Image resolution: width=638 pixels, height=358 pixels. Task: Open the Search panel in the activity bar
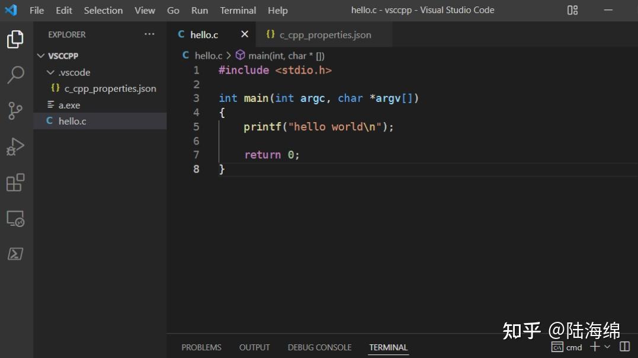pos(15,75)
